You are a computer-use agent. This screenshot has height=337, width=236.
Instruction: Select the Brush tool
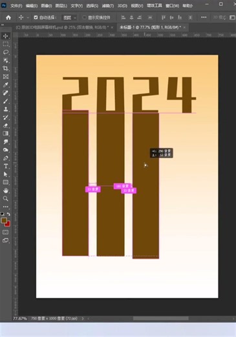[6, 101]
